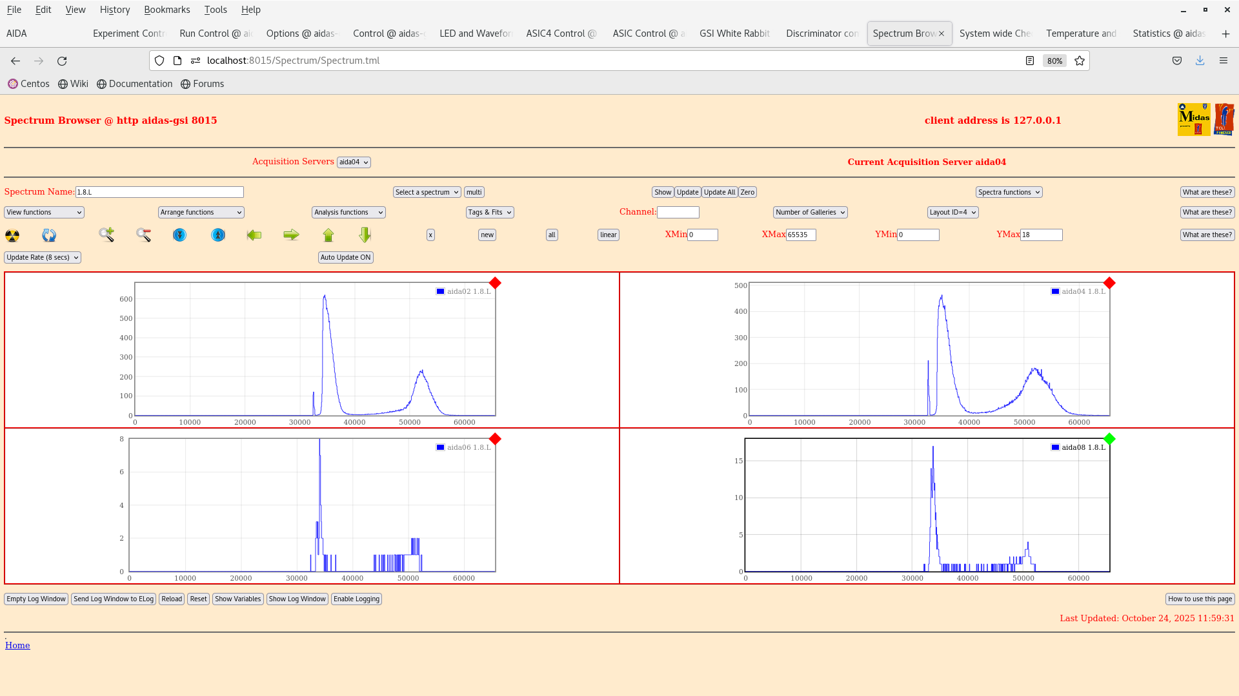Image resolution: width=1239 pixels, height=696 pixels.
Task: Toggle the linear scale button
Action: [607, 235]
